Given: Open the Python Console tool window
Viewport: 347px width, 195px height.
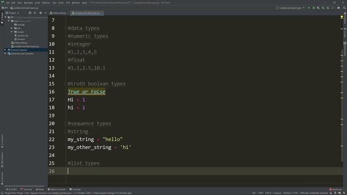Looking at the screenshot, I should click(56, 189).
